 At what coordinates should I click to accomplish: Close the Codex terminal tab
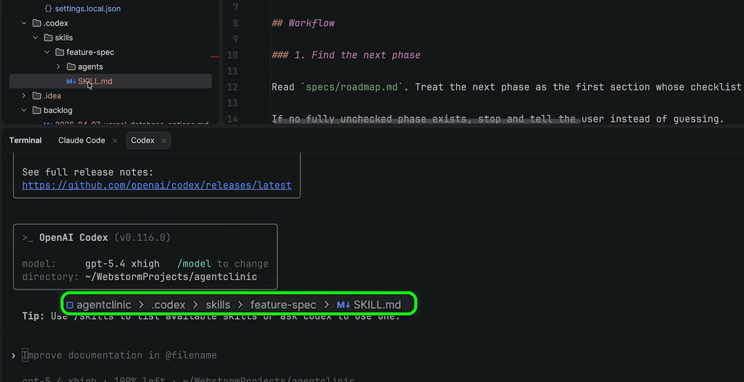[x=164, y=141]
